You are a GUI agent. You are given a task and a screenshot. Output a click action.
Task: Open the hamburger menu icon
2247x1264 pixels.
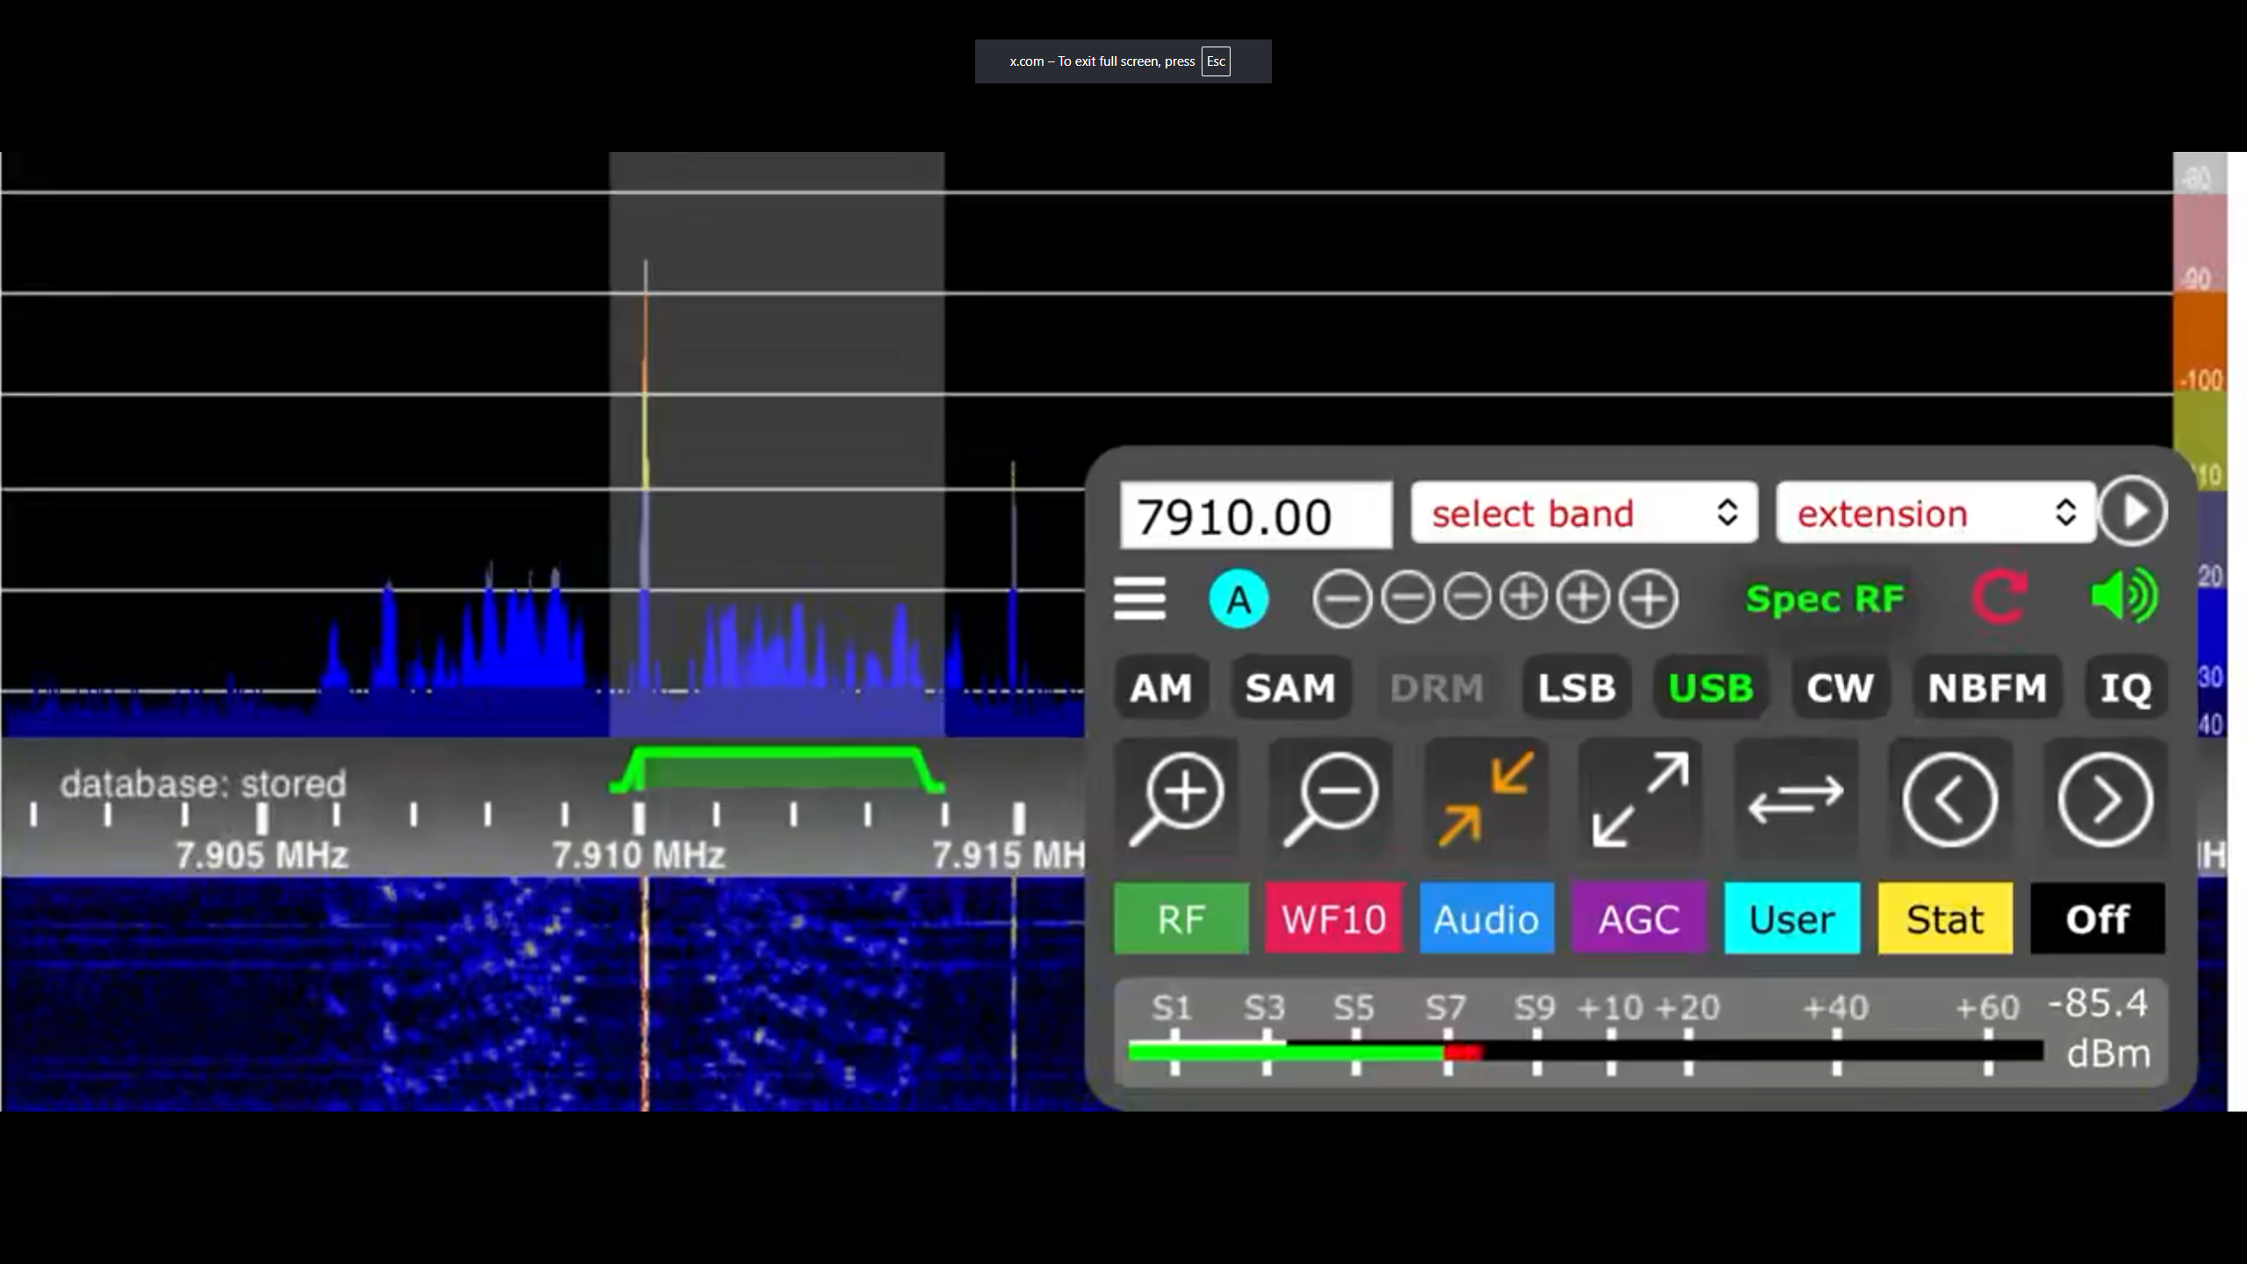click(1139, 599)
